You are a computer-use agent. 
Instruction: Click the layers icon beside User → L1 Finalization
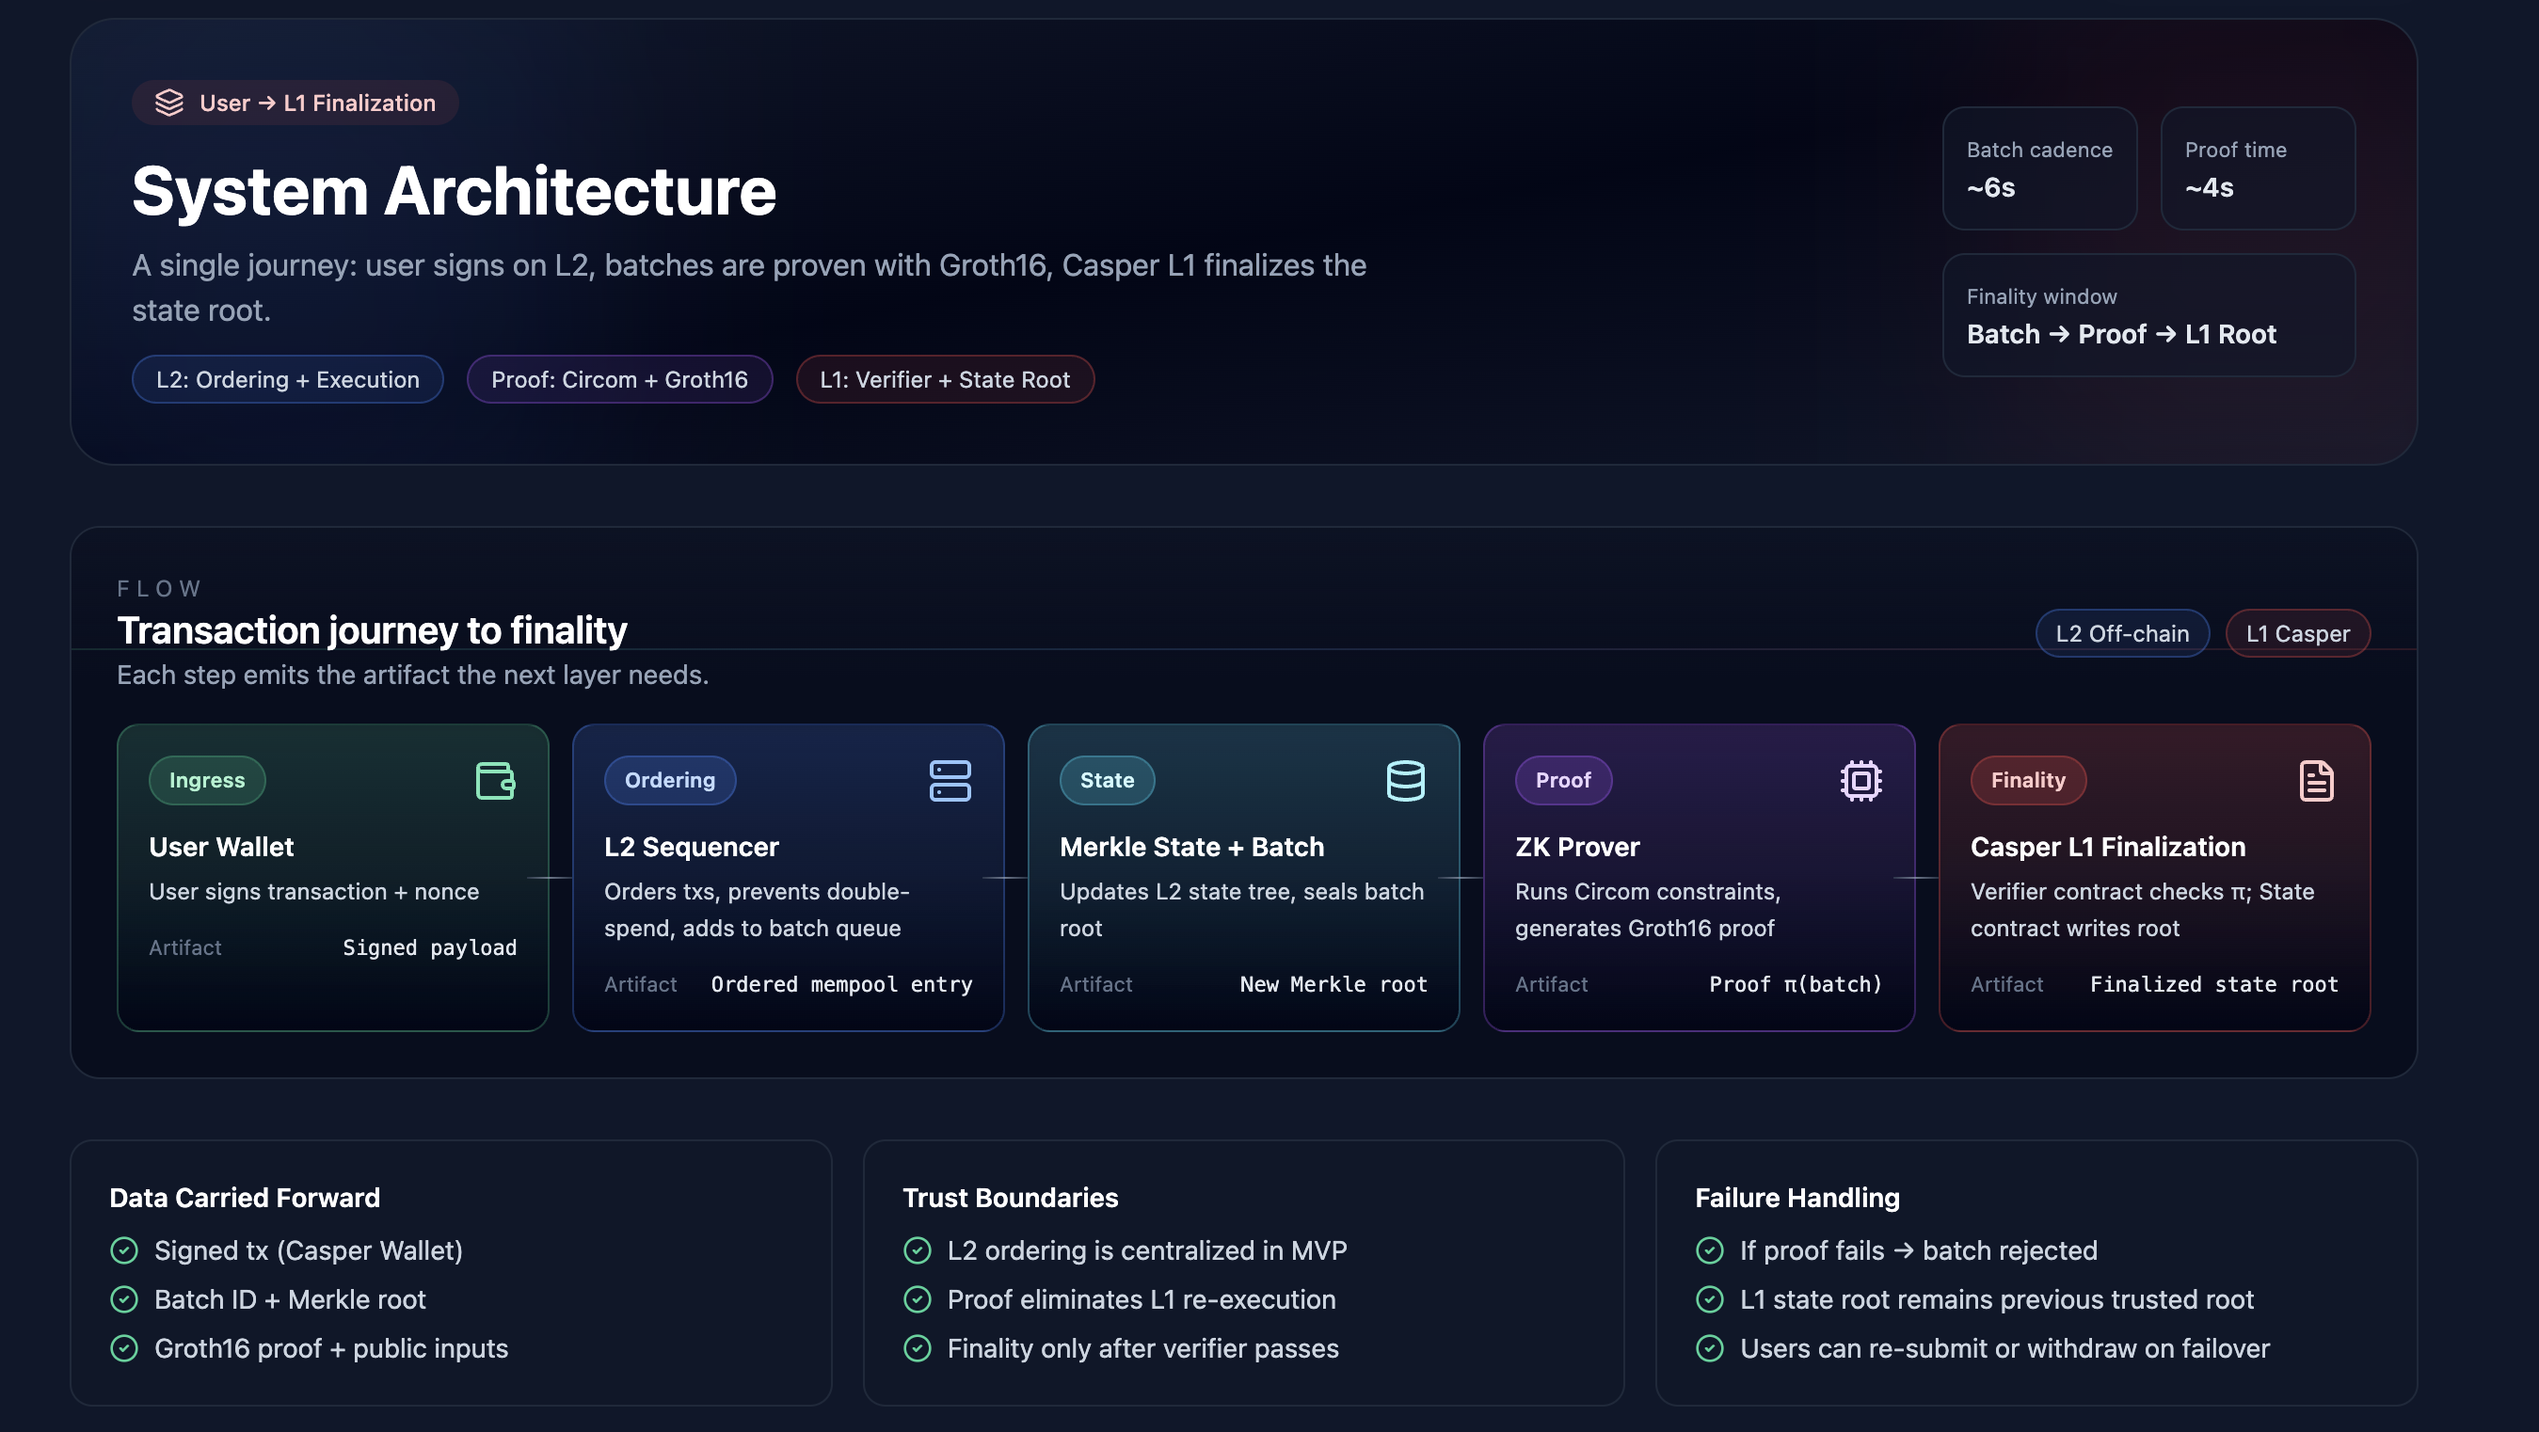click(169, 103)
